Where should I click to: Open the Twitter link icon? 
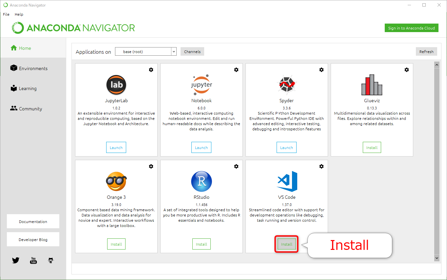(16, 260)
